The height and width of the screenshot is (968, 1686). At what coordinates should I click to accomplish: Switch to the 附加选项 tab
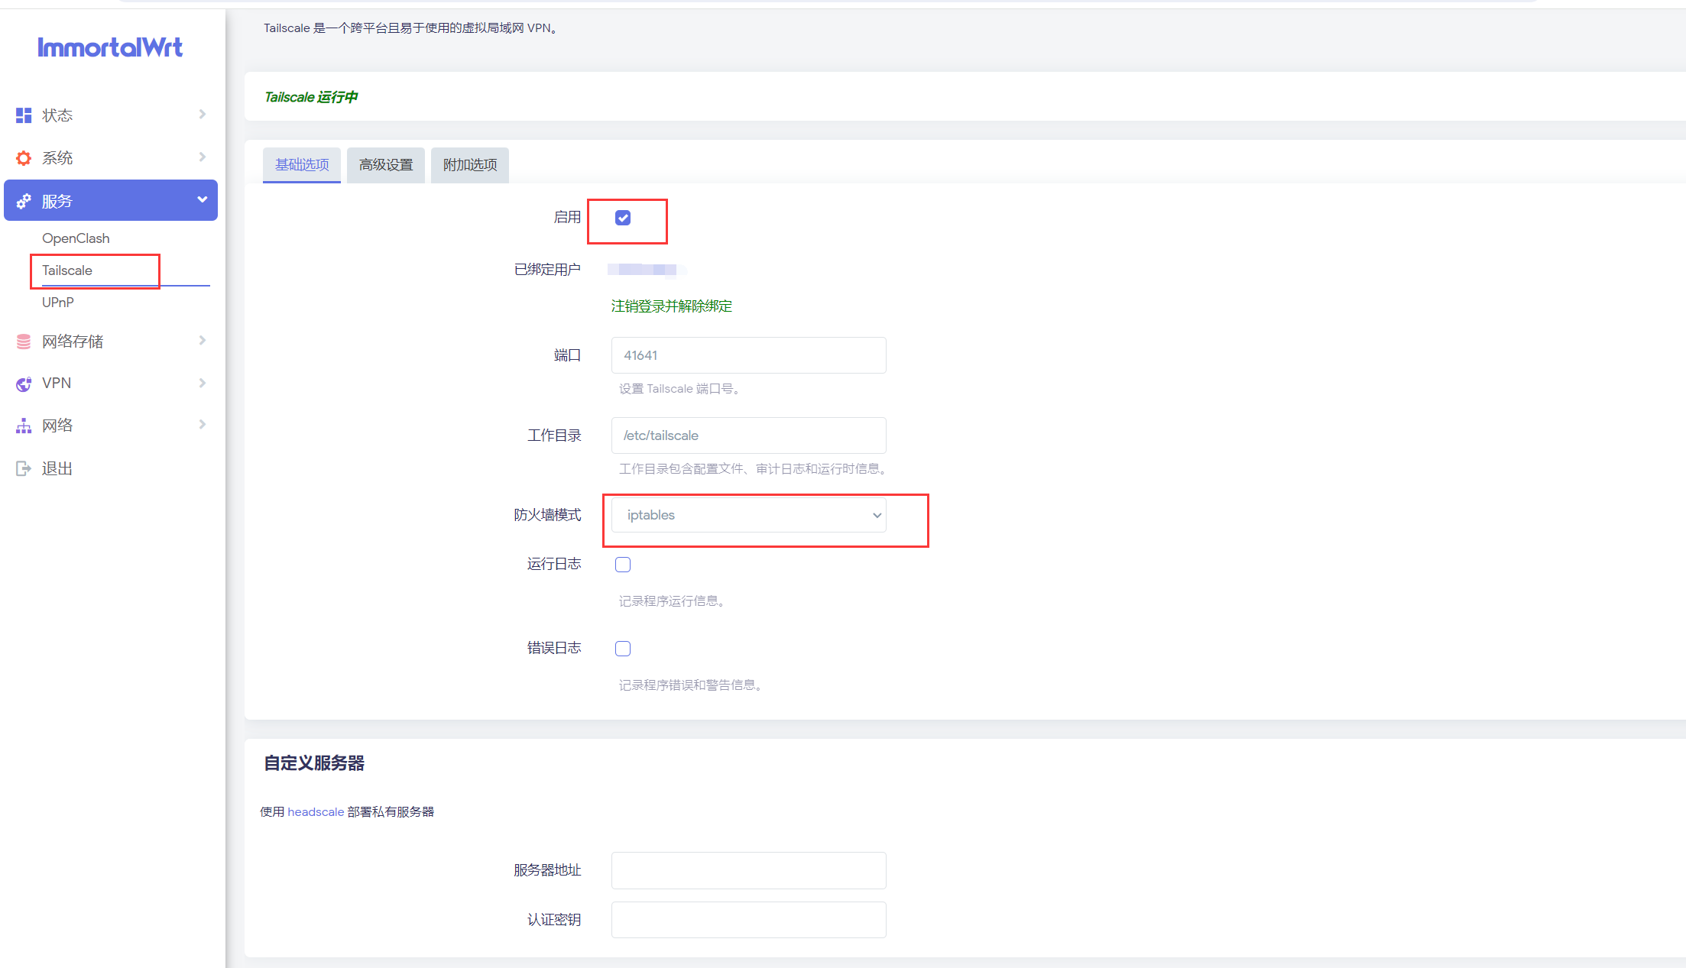[470, 165]
